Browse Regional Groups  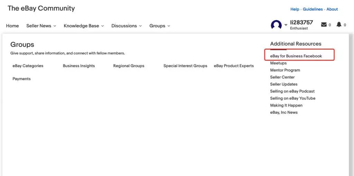[129, 66]
